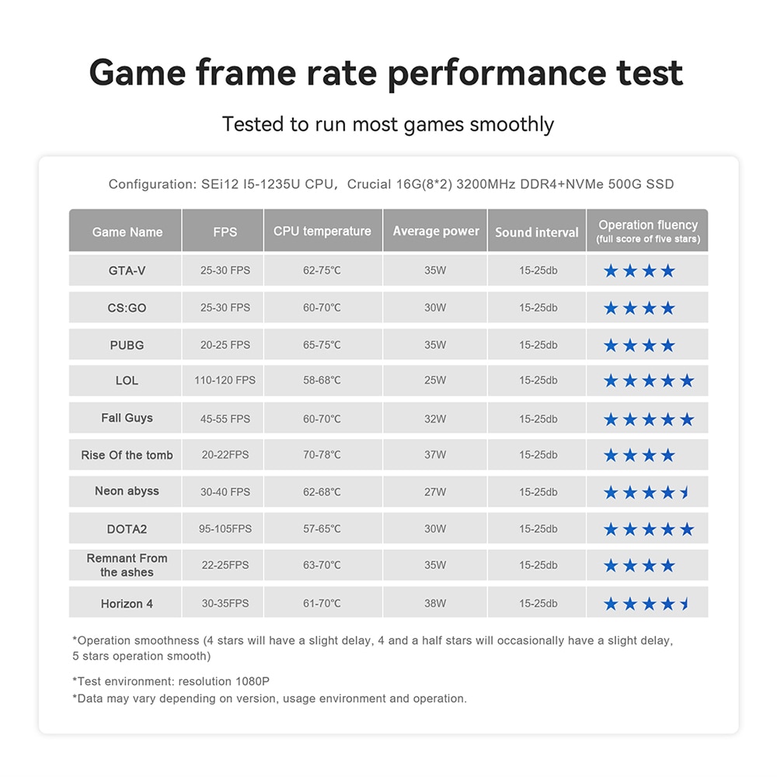The image size is (777, 777).
Task: Click the GTA-V star rating
Action: 639,270
